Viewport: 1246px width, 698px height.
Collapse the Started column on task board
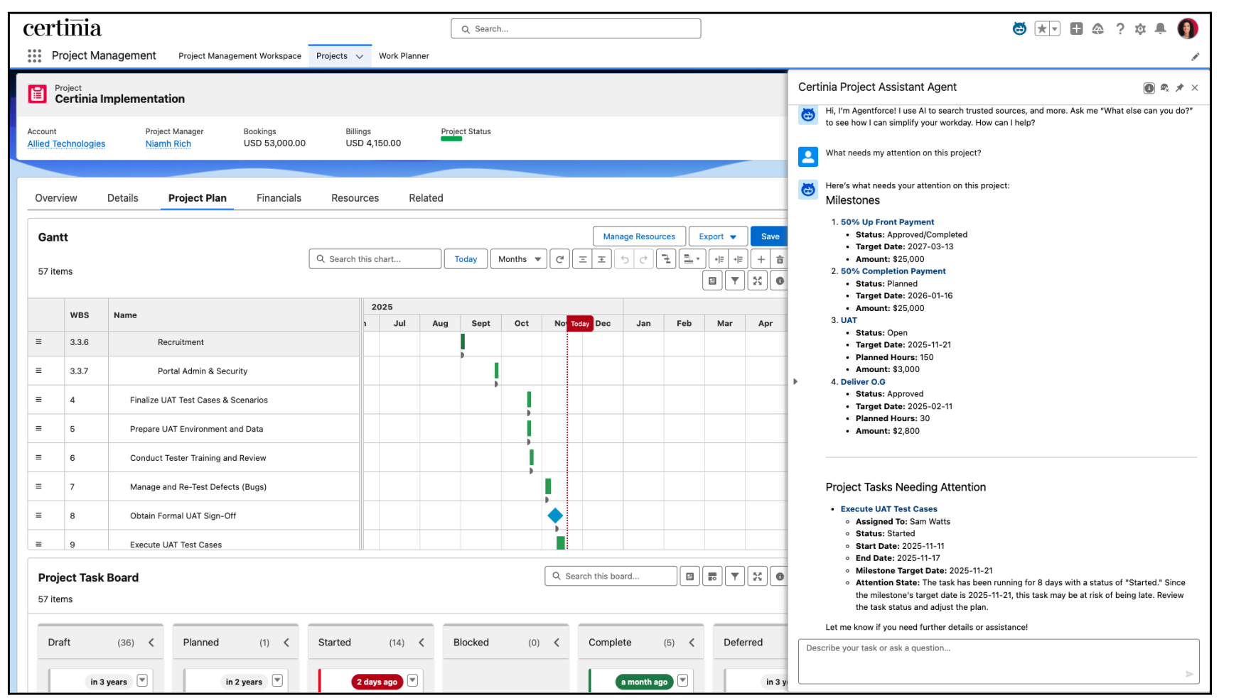[421, 643]
